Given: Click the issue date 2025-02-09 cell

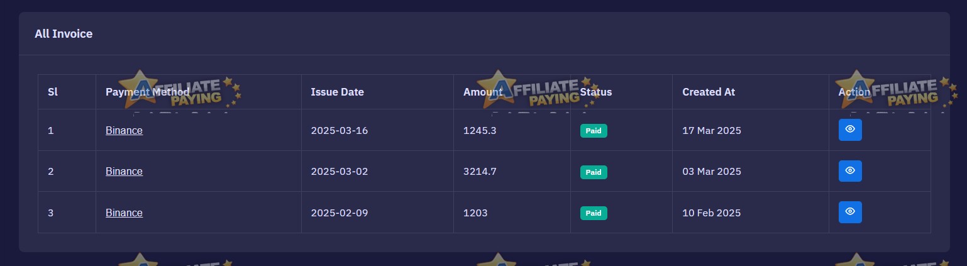Looking at the screenshot, I should point(340,213).
